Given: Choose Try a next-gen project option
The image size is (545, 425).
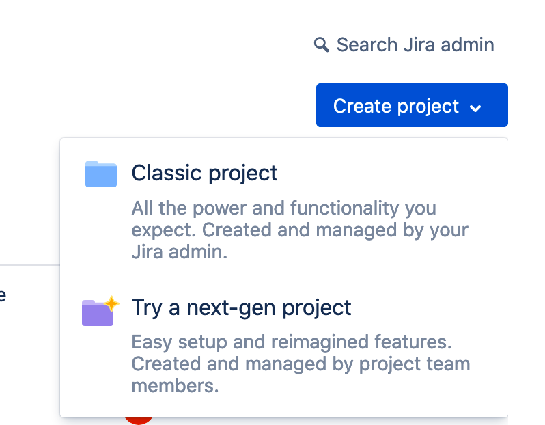Looking at the screenshot, I should pyautogui.click(x=283, y=345).
